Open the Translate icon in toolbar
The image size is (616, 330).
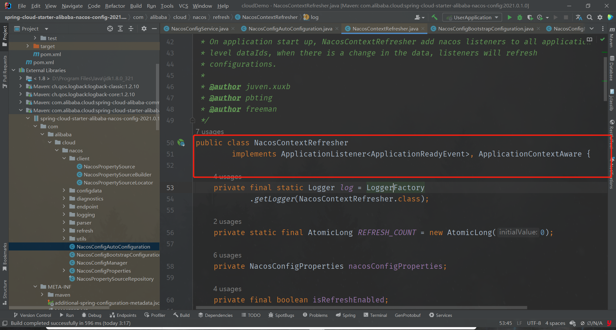pyautogui.click(x=579, y=17)
